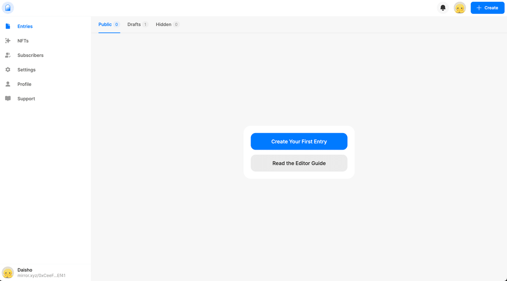
Task: Click the Daisho account at sidebar bottom
Action: coord(25,270)
